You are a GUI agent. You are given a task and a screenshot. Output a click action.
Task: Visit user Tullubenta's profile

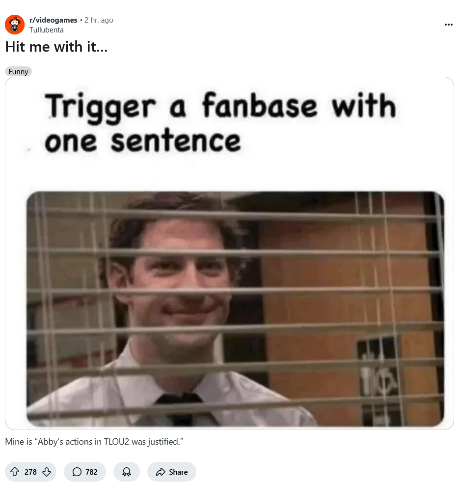(47, 30)
